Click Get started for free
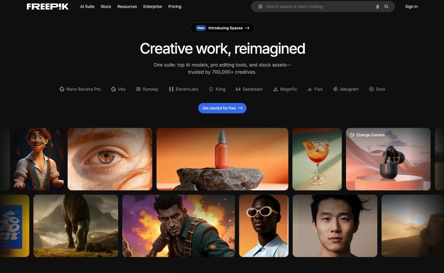Viewport: 444px width, 273px height. coord(222,108)
